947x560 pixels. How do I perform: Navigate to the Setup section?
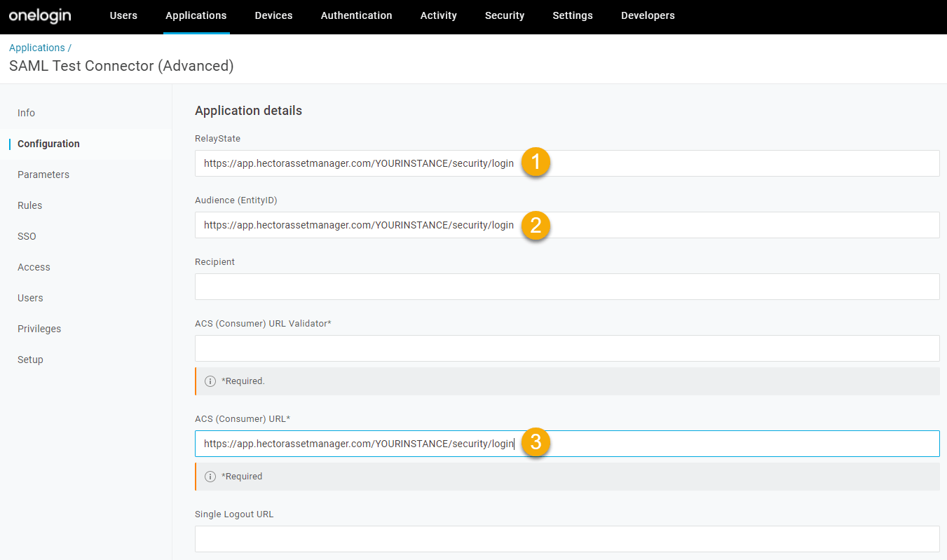click(x=30, y=360)
